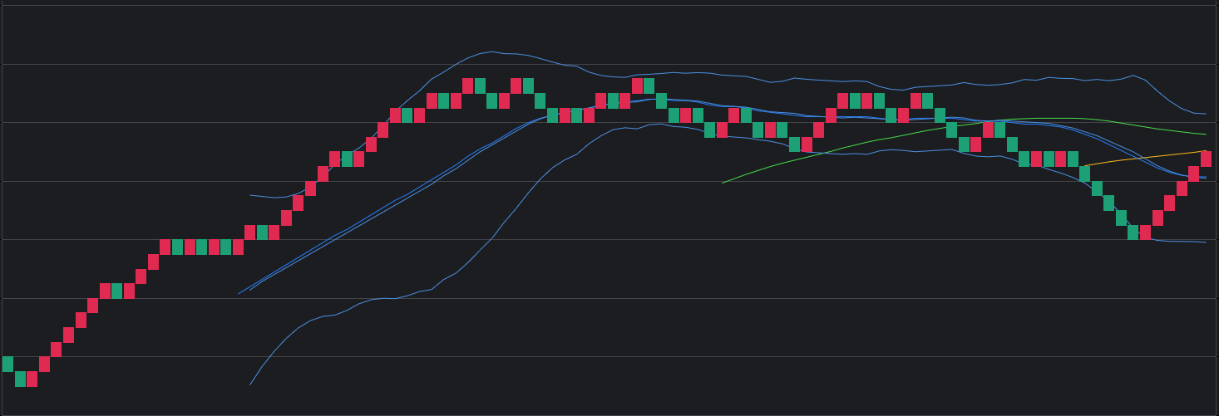Select the right end of upper blue band

click(x=1205, y=114)
